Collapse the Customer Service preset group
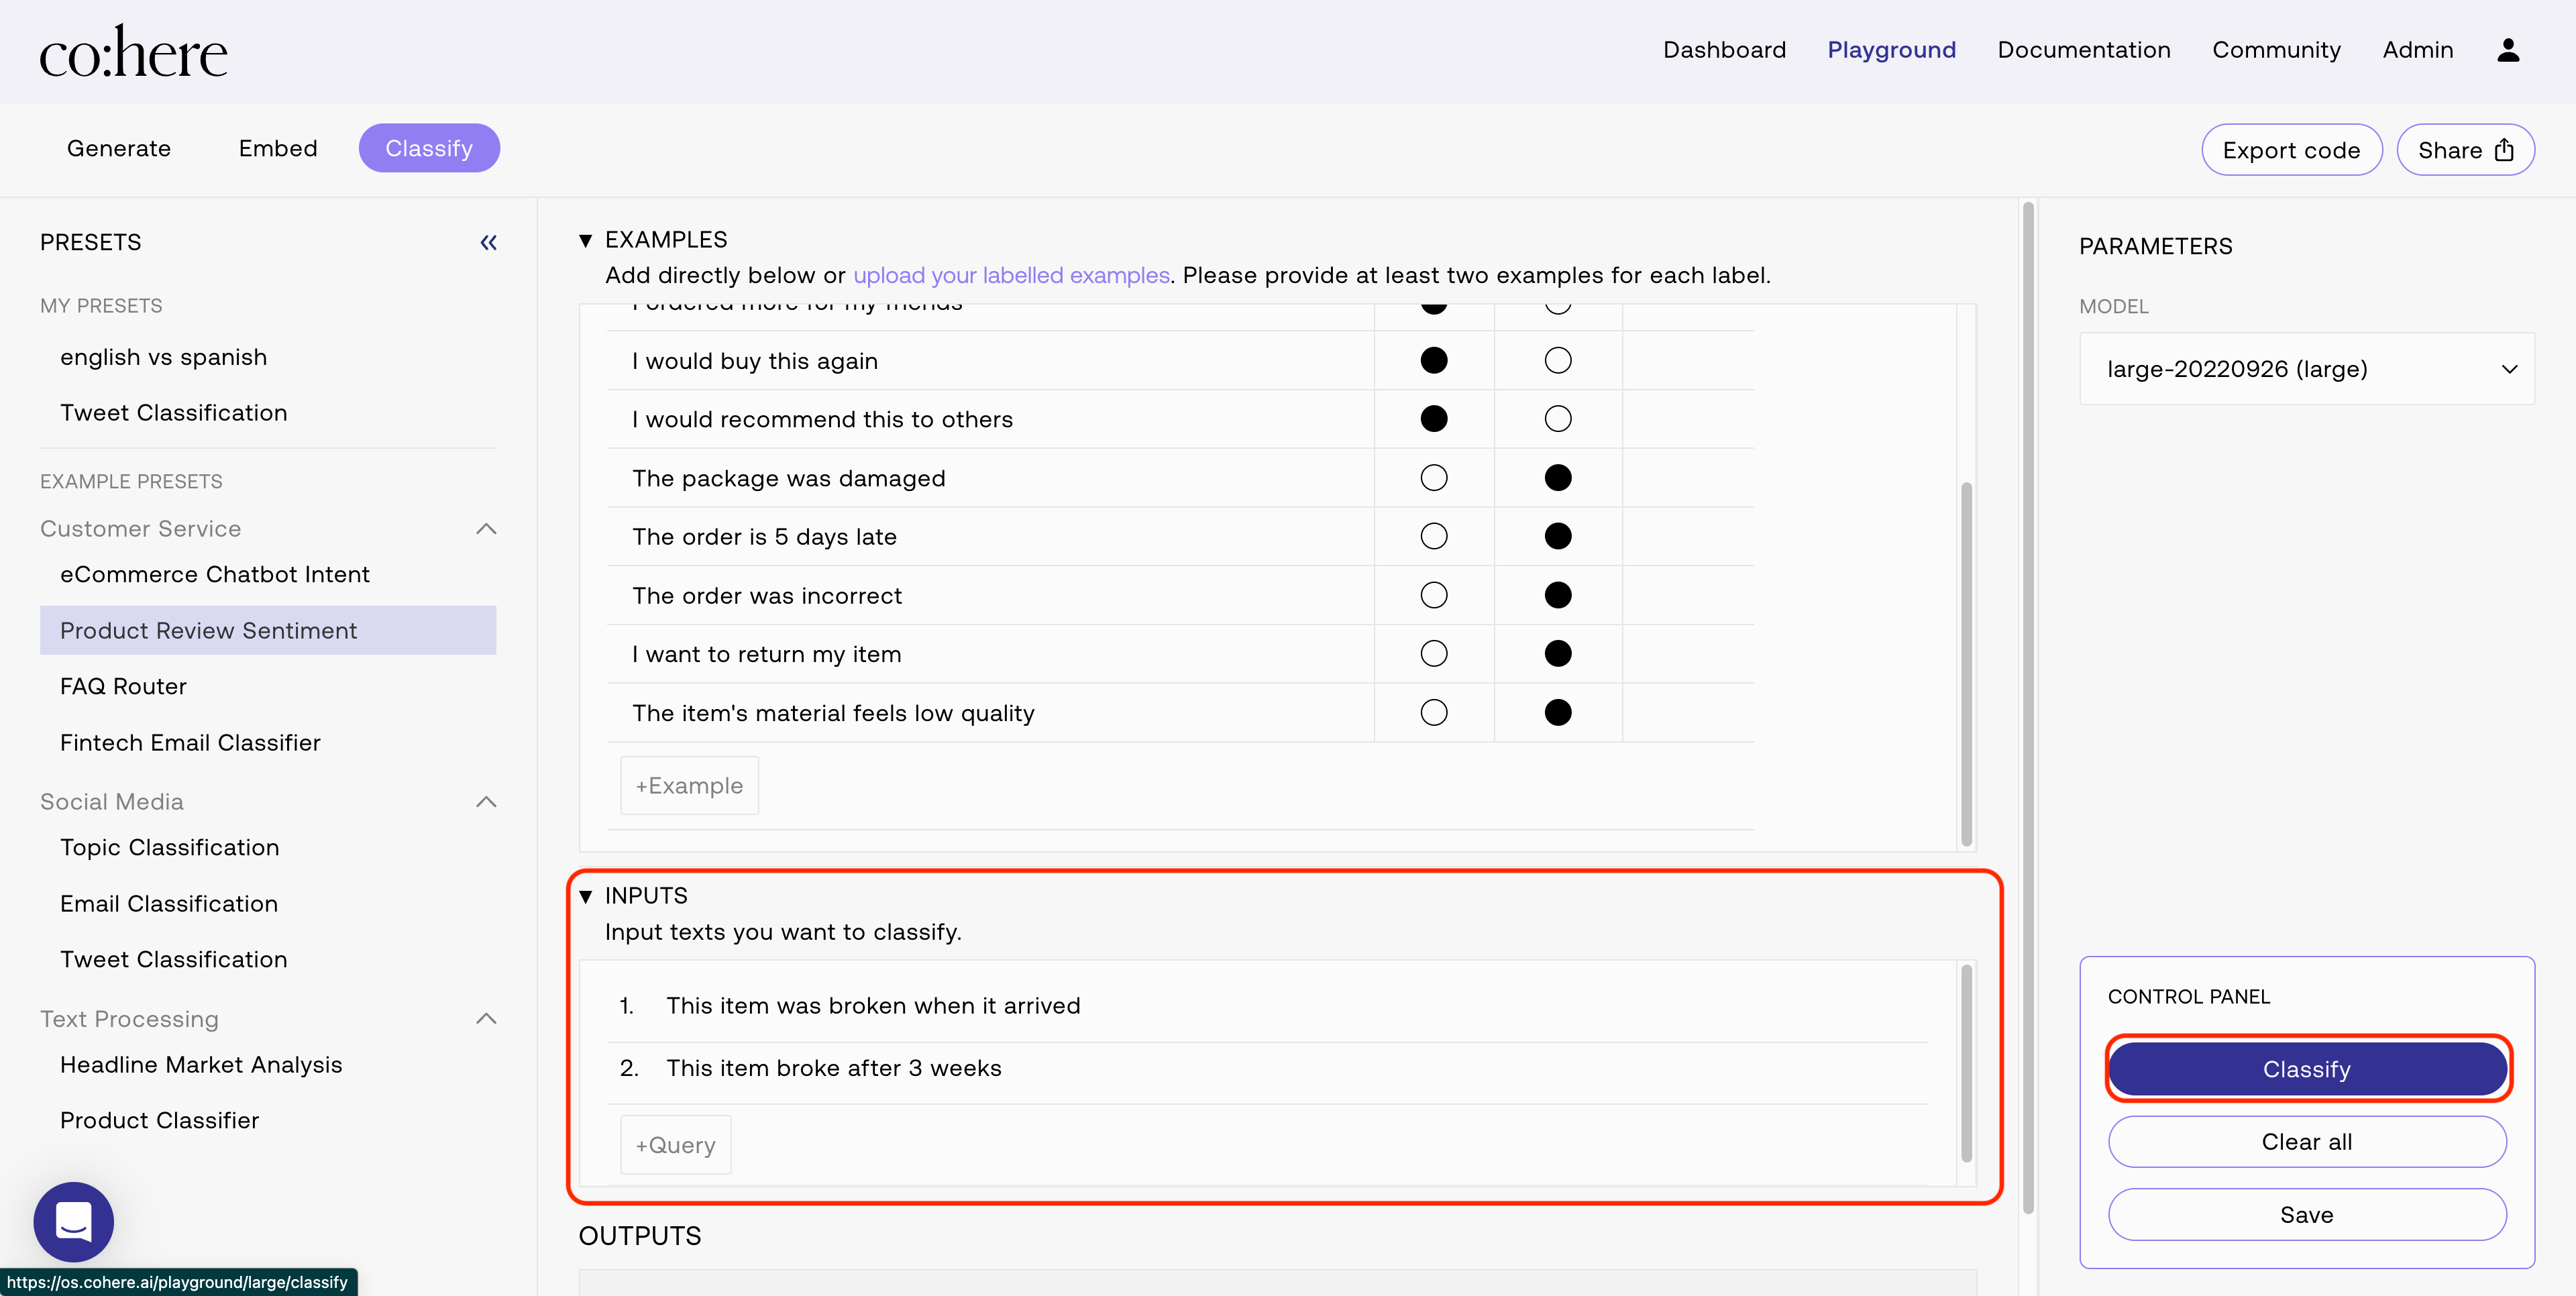 [486, 529]
